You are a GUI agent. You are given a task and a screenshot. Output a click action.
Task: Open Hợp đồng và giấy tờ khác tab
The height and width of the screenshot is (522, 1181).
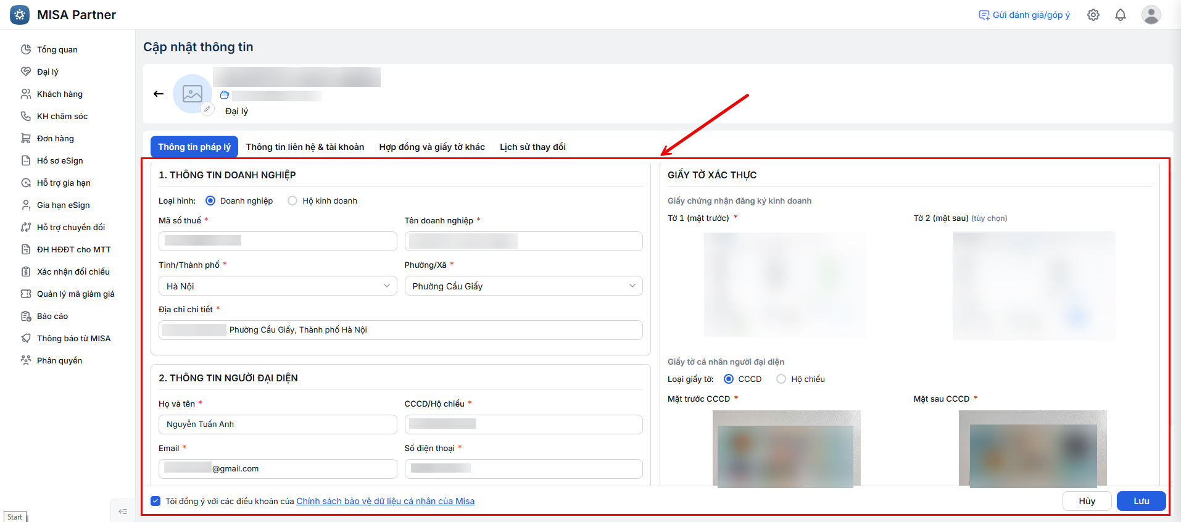(432, 147)
